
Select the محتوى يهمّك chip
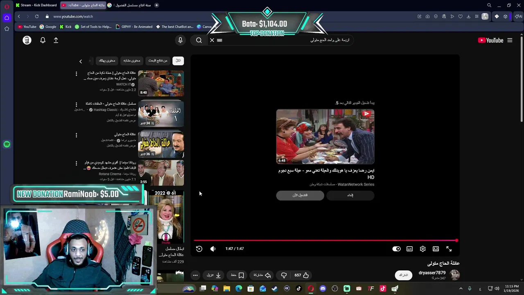[107, 61]
